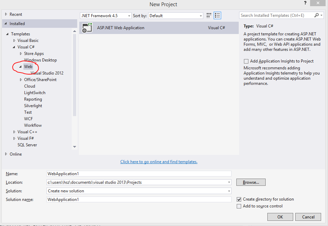Enable Add Application Insights to Project

pyautogui.click(x=246, y=61)
